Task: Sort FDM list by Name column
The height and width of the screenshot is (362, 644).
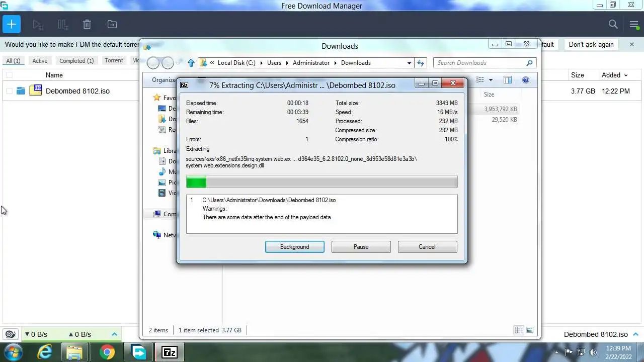Action: (x=54, y=75)
